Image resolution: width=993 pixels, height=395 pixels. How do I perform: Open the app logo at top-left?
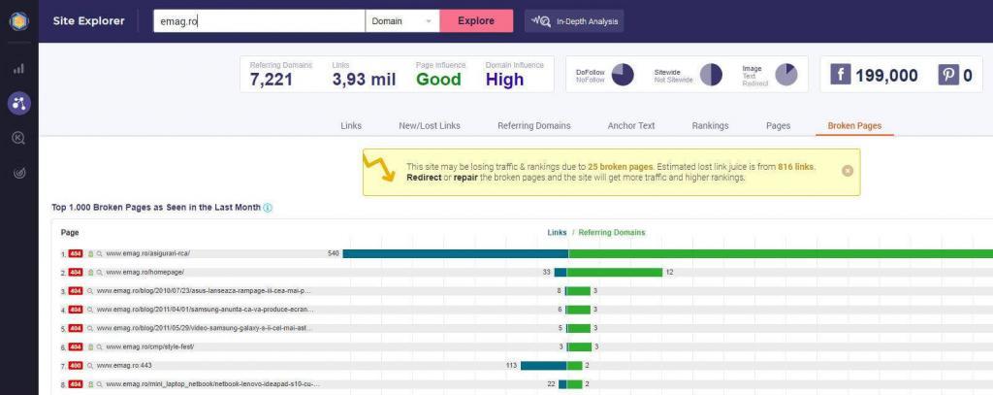(19, 21)
